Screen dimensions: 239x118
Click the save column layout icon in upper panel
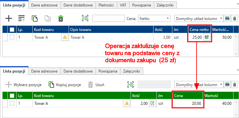227,19
